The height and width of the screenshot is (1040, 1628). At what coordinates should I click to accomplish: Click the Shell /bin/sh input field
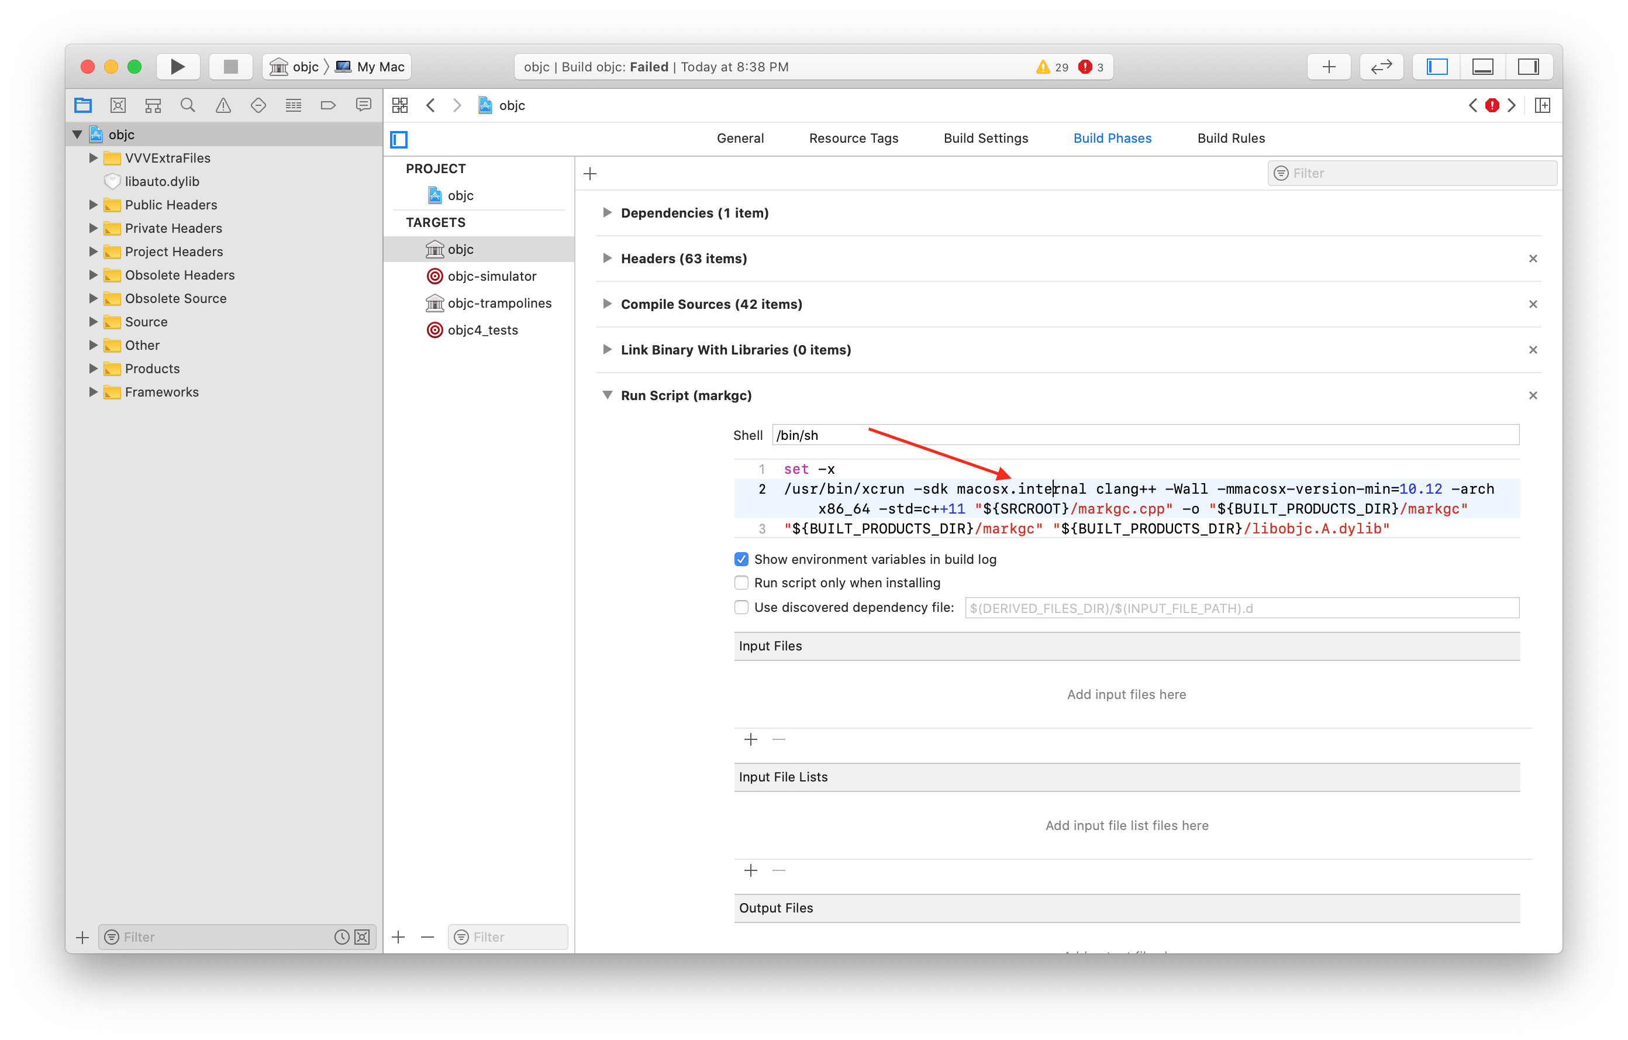coord(1146,435)
